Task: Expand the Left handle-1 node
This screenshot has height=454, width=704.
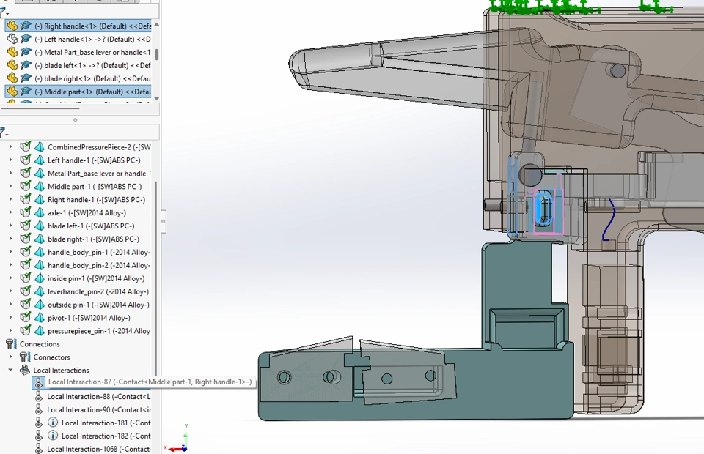Action: [11, 160]
